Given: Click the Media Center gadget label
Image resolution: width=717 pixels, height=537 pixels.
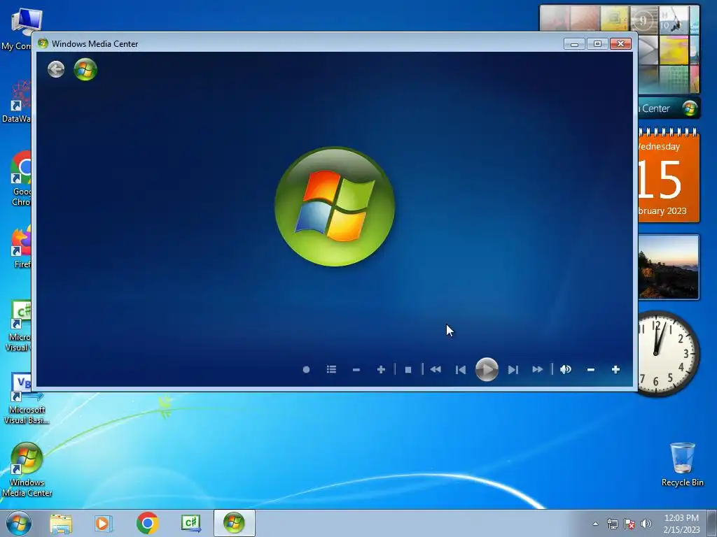Looking at the screenshot, I should click(x=669, y=108).
